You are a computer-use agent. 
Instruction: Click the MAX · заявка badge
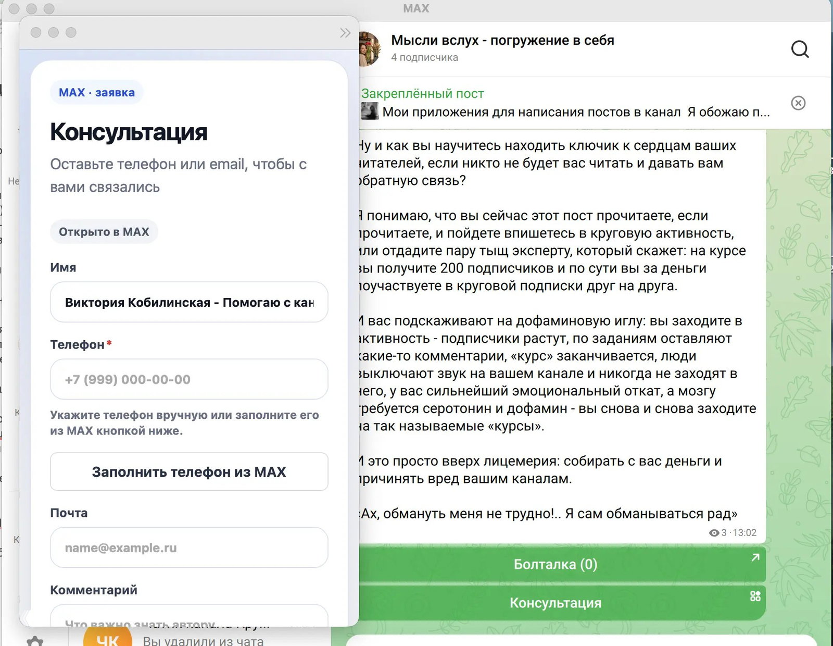(x=97, y=92)
